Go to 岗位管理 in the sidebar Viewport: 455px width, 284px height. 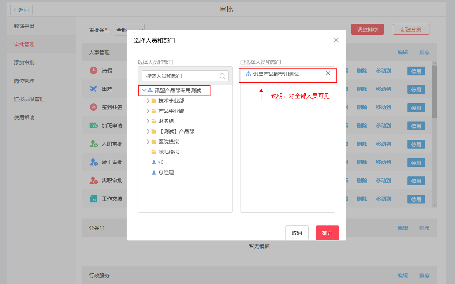click(x=24, y=81)
